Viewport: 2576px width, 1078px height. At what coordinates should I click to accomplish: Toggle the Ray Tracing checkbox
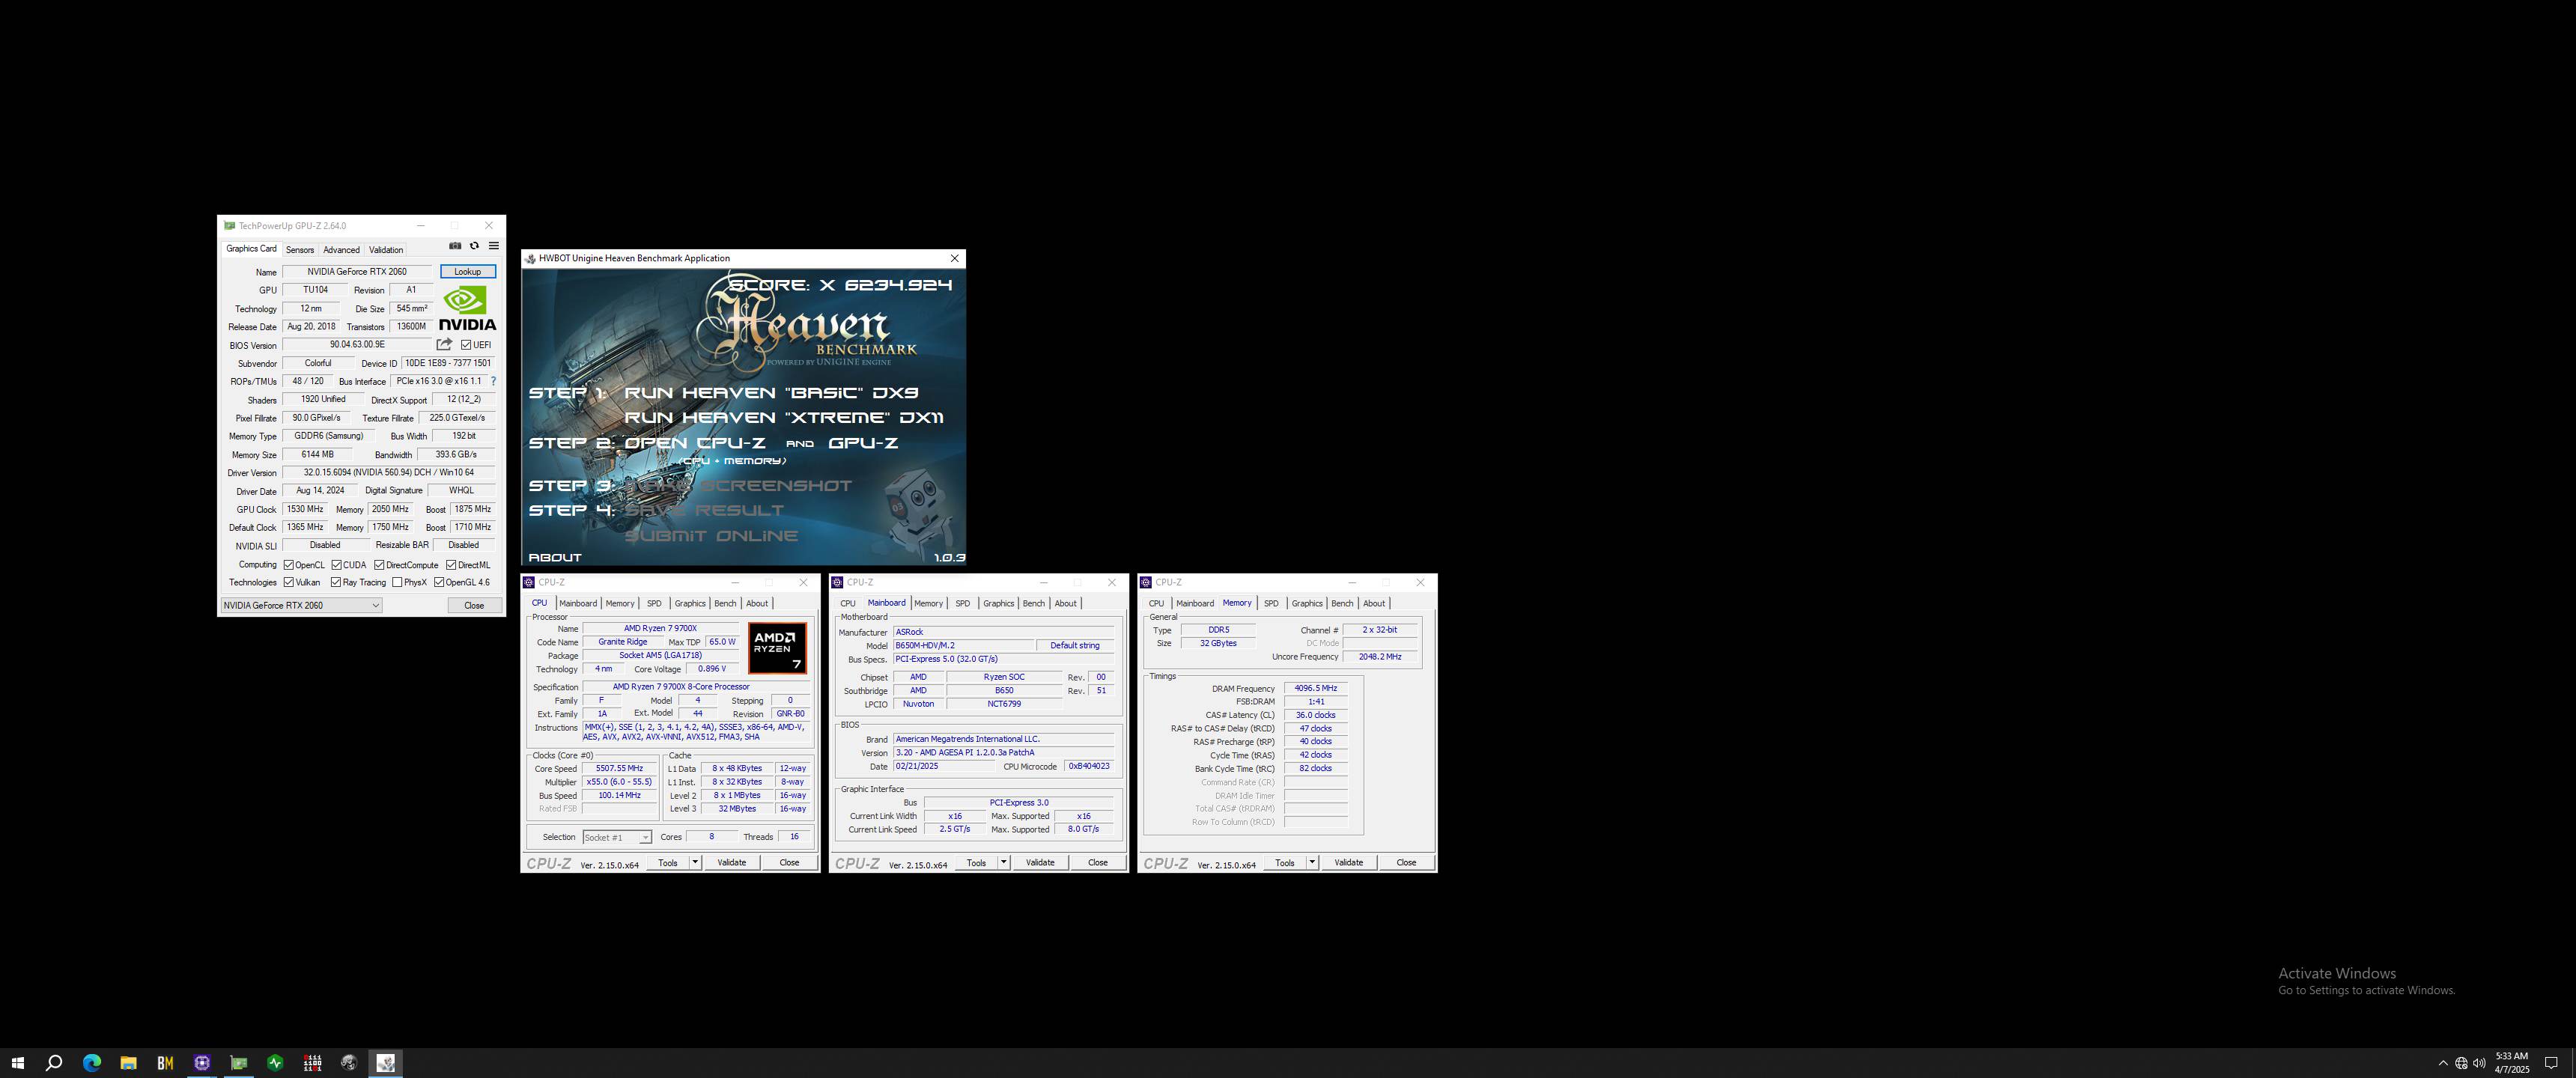[336, 582]
